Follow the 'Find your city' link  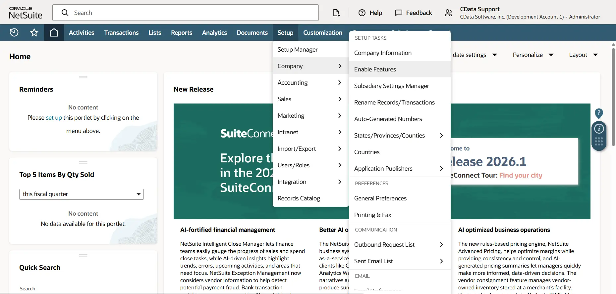[x=521, y=175]
